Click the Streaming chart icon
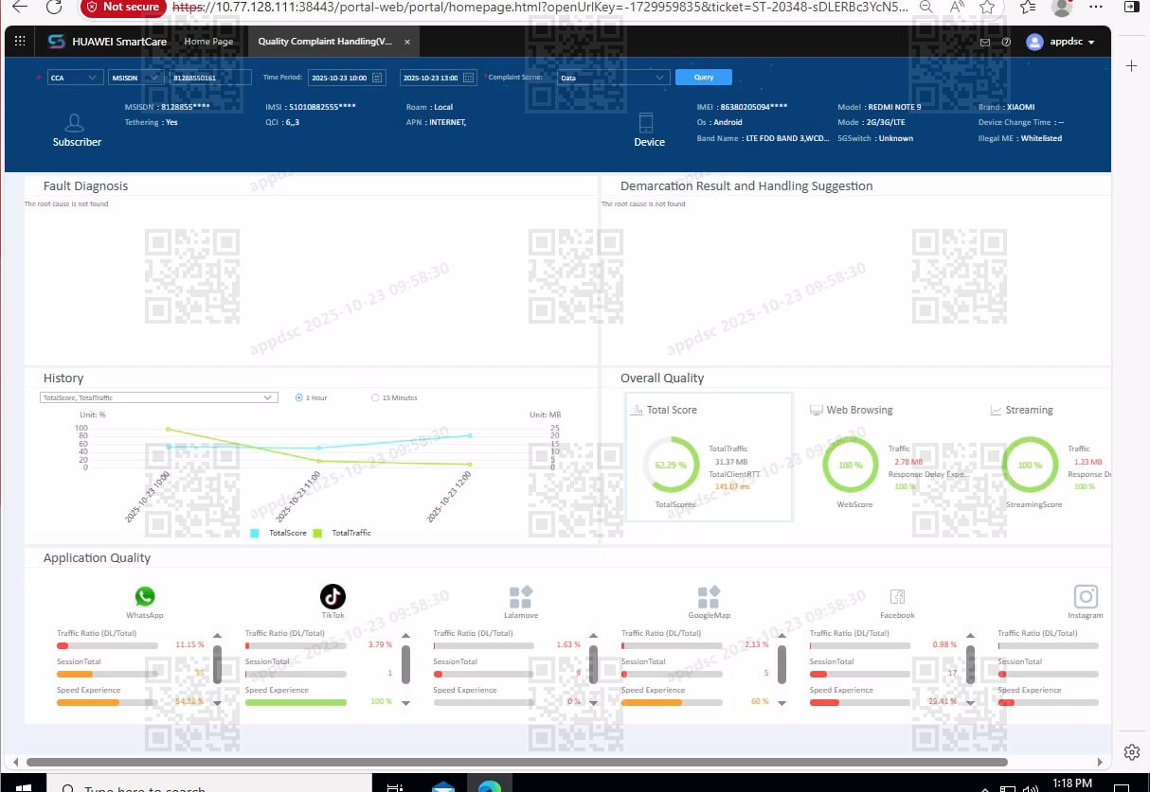 click(x=996, y=411)
